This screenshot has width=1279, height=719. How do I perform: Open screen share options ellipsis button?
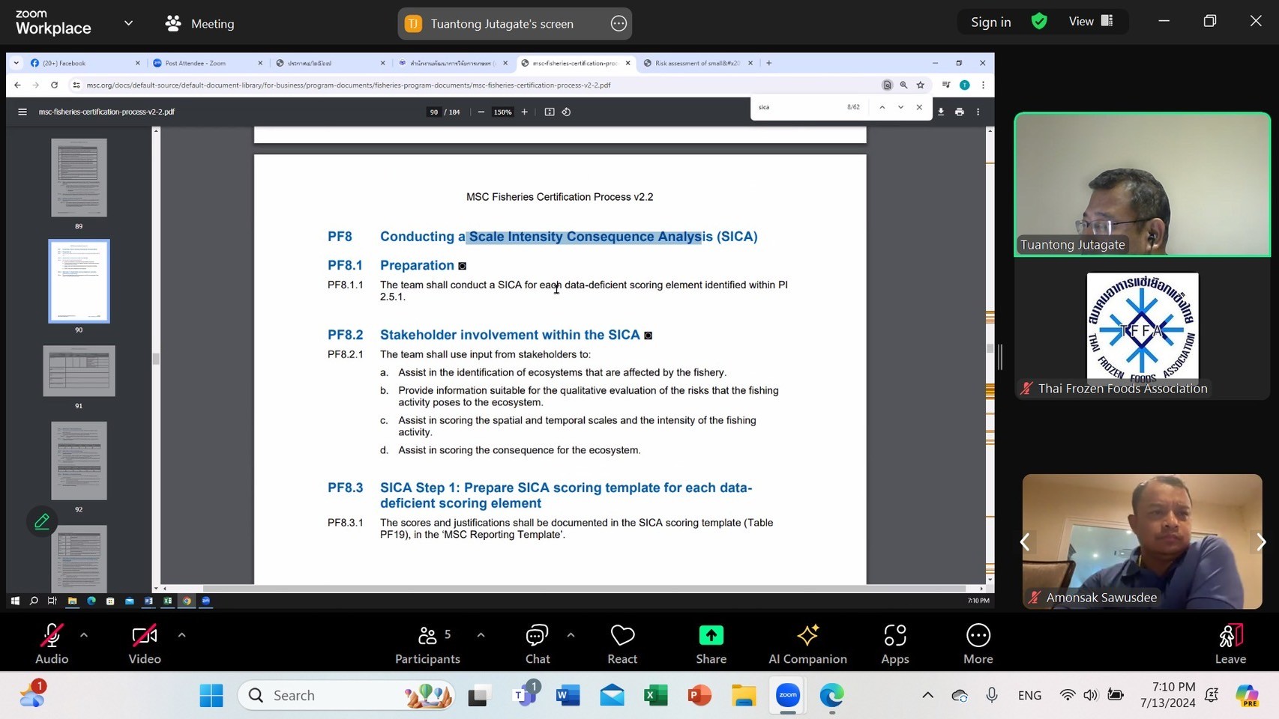pyautogui.click(x=619, y=24)
